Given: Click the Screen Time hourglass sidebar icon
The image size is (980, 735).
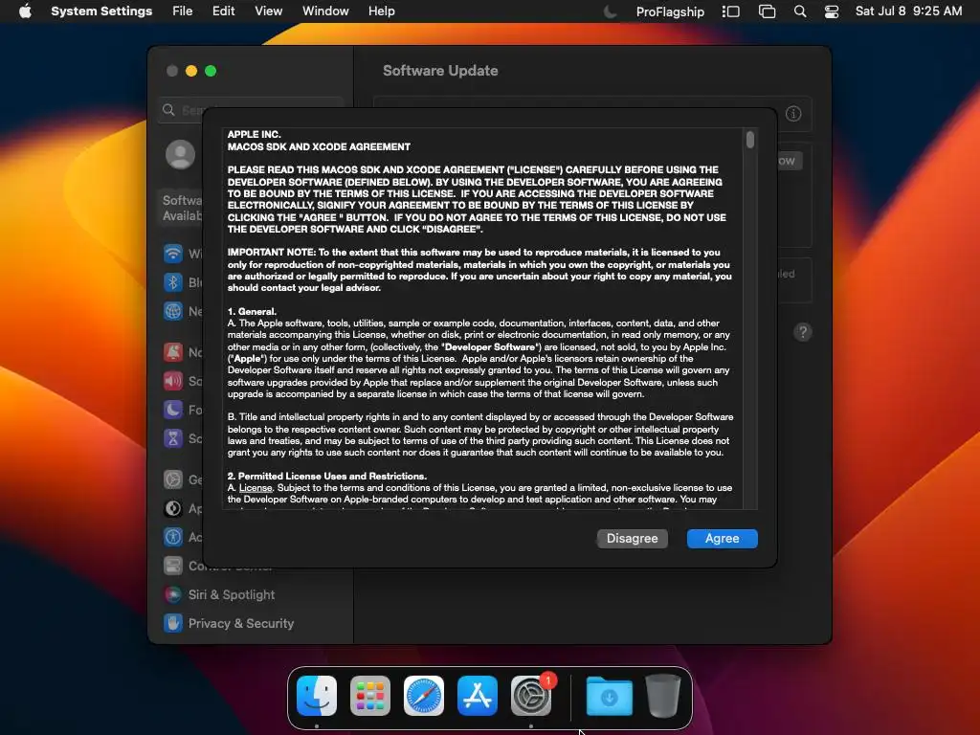Looking at the screenshot, I should (x=173, y=438).
